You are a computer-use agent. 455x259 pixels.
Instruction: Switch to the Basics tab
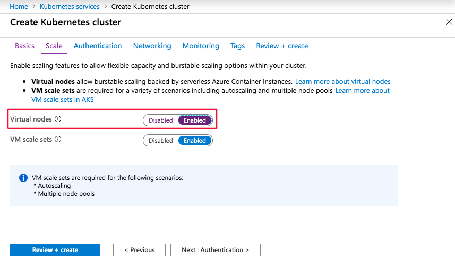coord(24,46)
